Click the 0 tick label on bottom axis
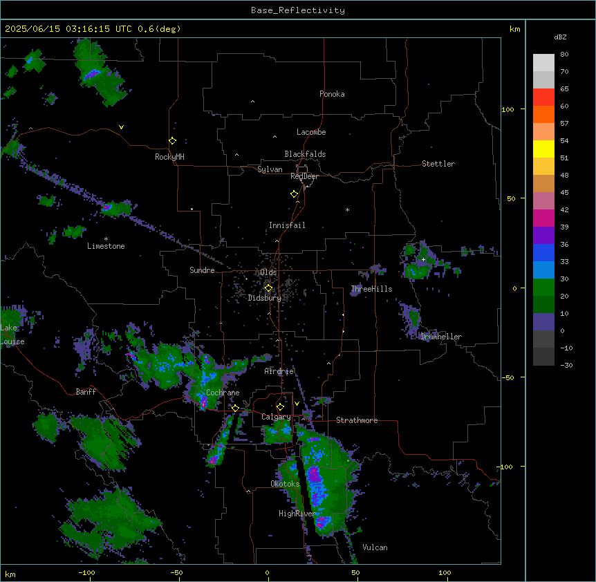Image resolution: width=596 pixels, height=582 pixels. click(x=267, y=572)
